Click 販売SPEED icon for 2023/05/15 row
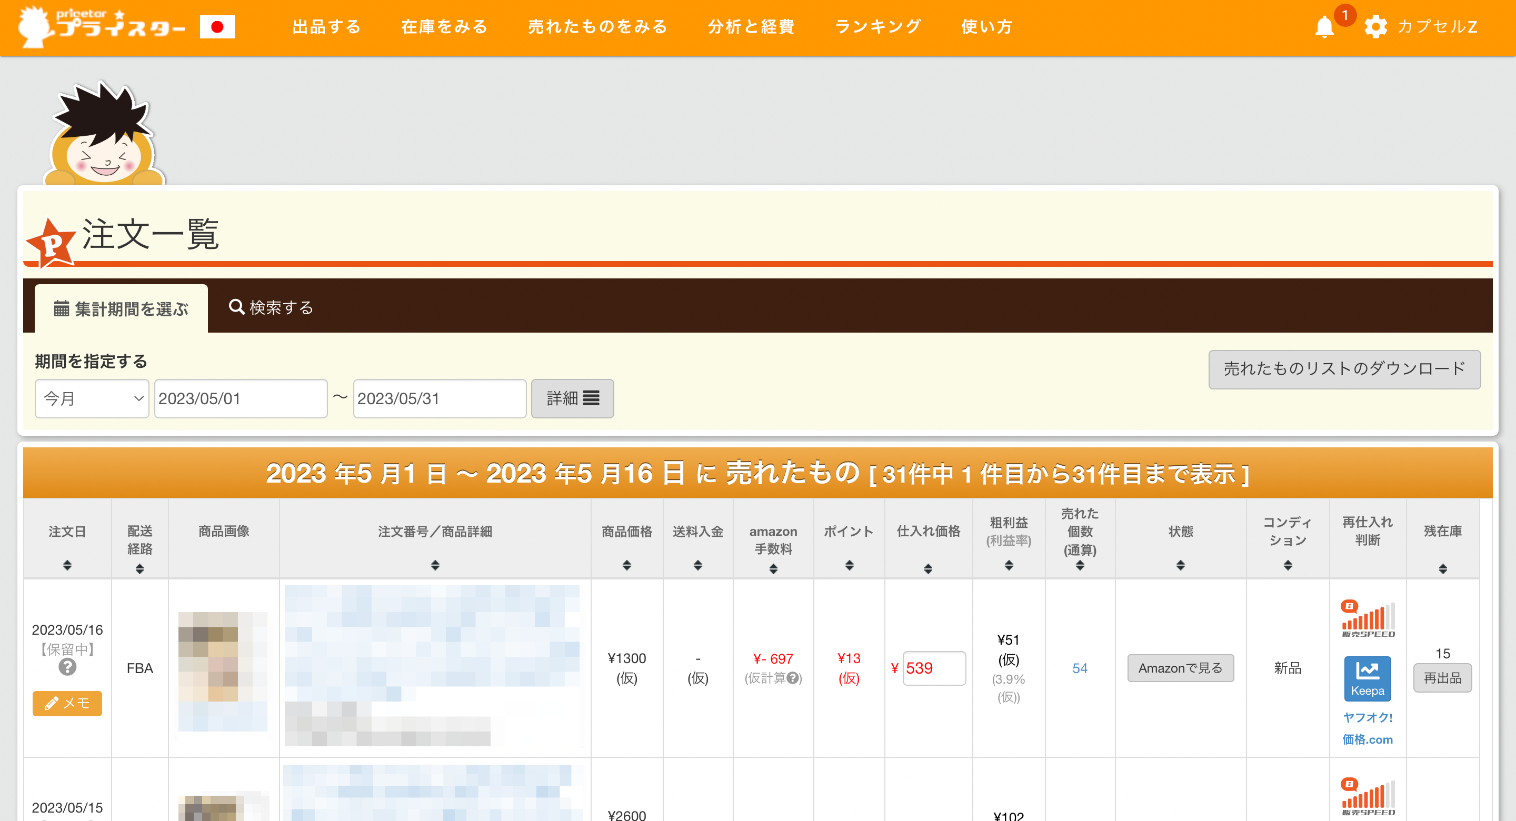The image size is (1516, 821). (1367, 797)
